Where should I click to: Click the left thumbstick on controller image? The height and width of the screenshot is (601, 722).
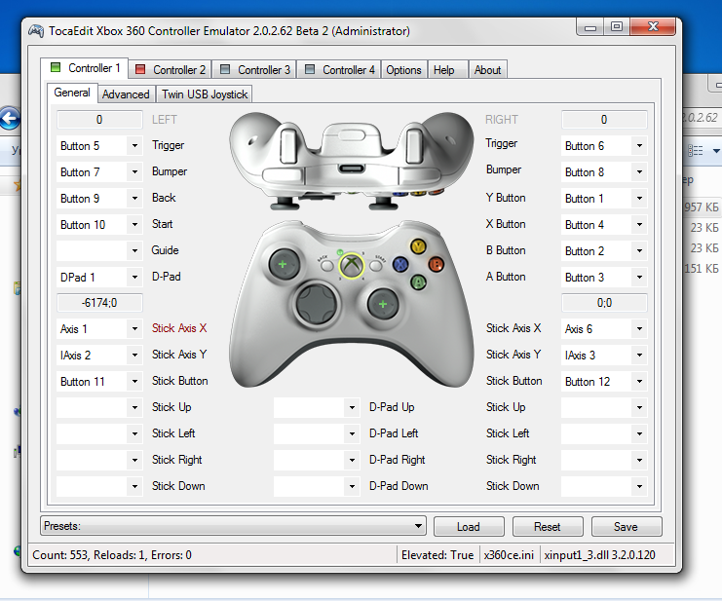(x=284, y=264)
